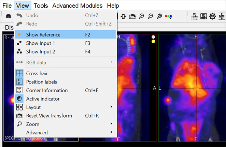Image resolution: width=226 pixels, height=147 pixels.
Task: Click the database icon in the toolbar
Action: click(x=8, y=16)
